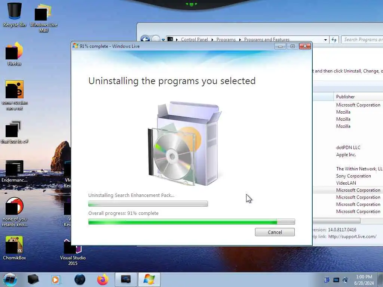Select the Firefox desktop shortcut
This screenshot has width=383, height=287.
[x=15, y=54]
